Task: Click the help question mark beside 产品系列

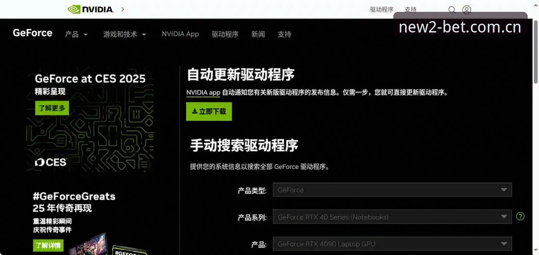Action: [x=520, y=216]
